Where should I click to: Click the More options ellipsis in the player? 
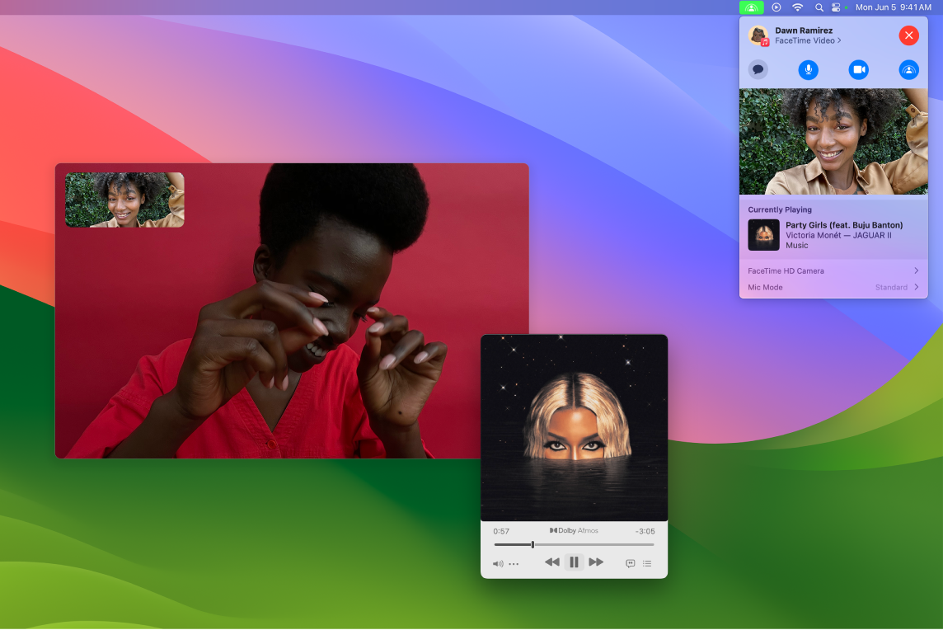pyautogui.click(x=514, y=563)
